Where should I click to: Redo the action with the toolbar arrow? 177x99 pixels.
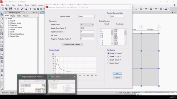coord(18,9)
